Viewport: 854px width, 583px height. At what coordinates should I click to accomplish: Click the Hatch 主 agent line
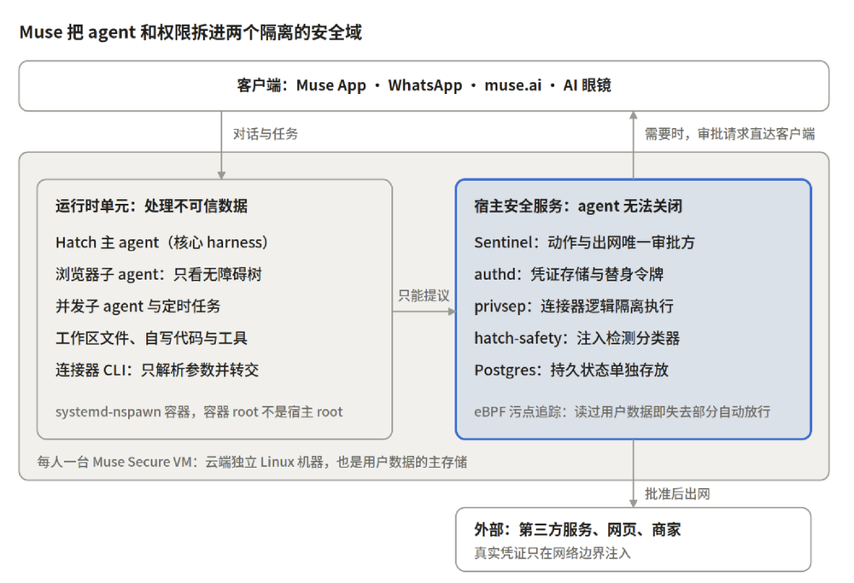coord(161,242)
